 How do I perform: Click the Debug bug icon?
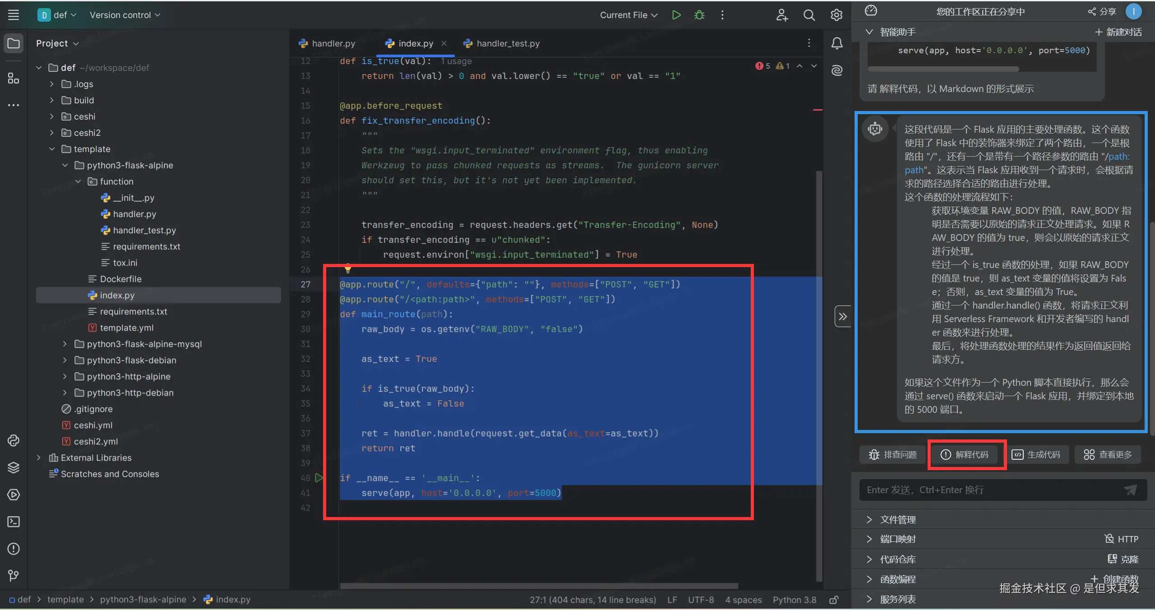coord(699,15)
